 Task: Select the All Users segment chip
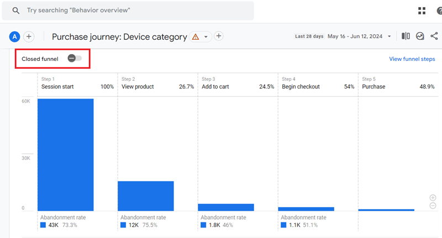point(14,37)
